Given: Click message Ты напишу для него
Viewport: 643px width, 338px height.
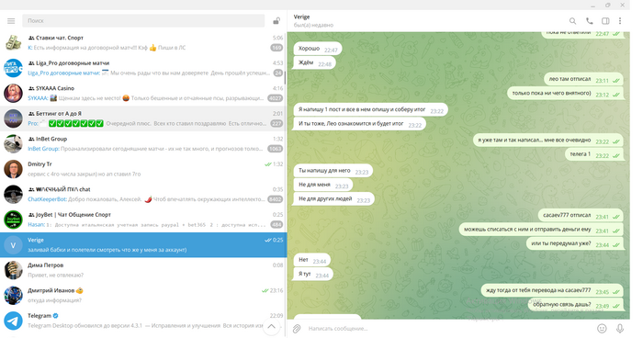Looking at the screenshot, I should pyautogui.click(x=333, y=171).
